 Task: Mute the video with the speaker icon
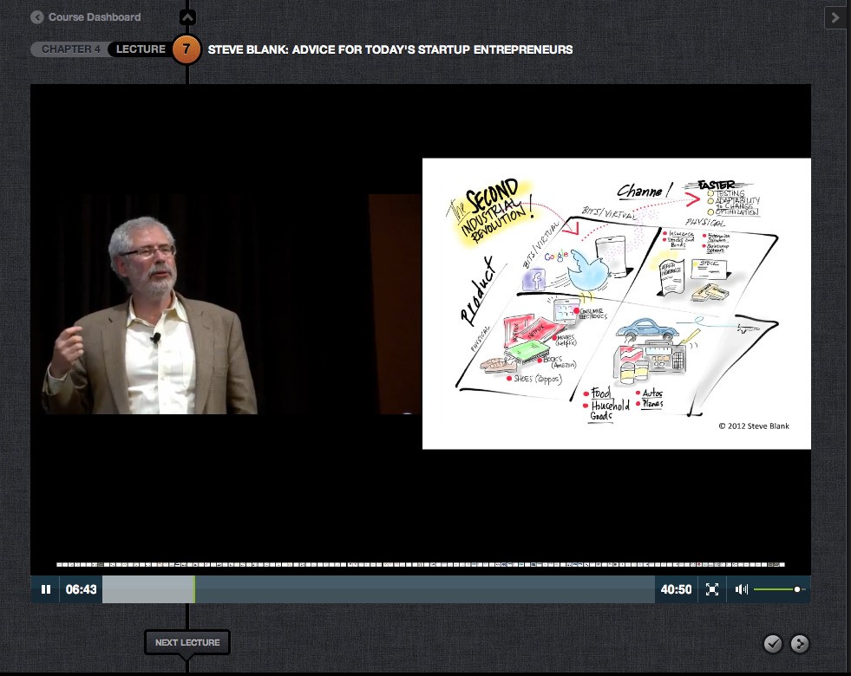point(741,589)
